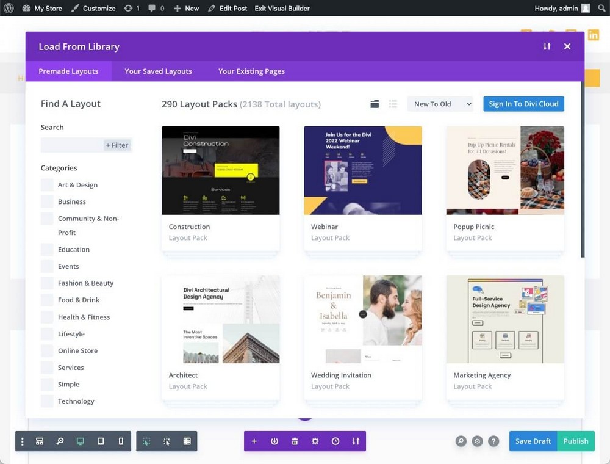Check the Lifestyle category

(47, 334)
